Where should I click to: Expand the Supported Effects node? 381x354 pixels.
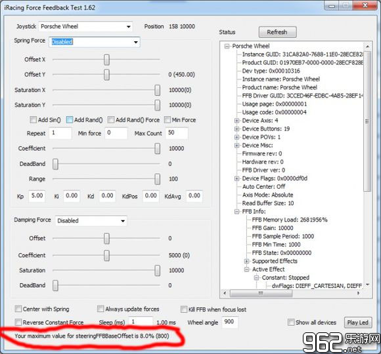click(x=246, y=261)
